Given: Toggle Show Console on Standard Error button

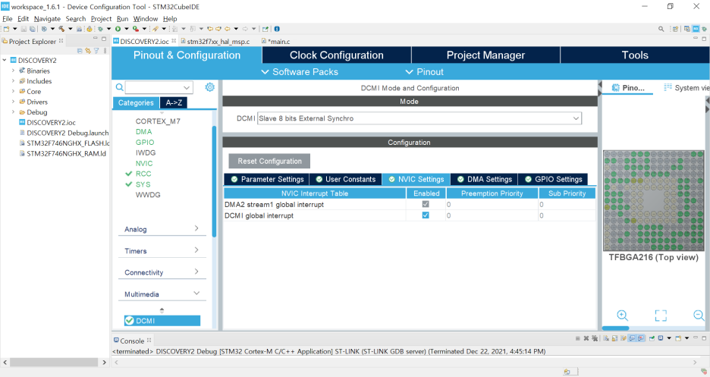Looking at the screenshot, I should [641, 338].
